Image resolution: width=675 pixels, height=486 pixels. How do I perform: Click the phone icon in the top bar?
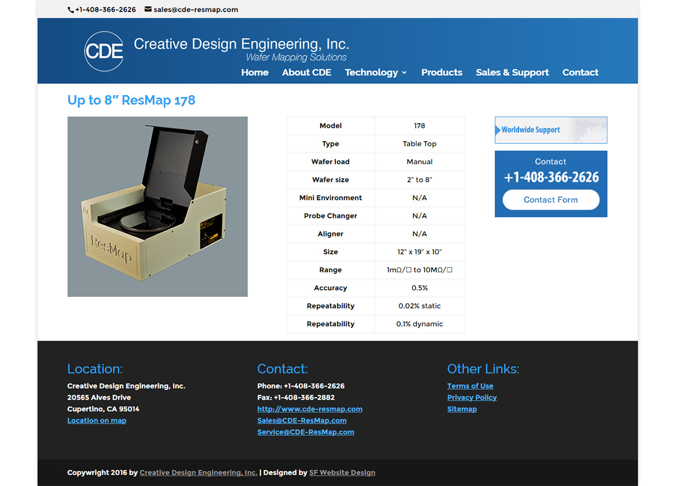coord(70,9)
